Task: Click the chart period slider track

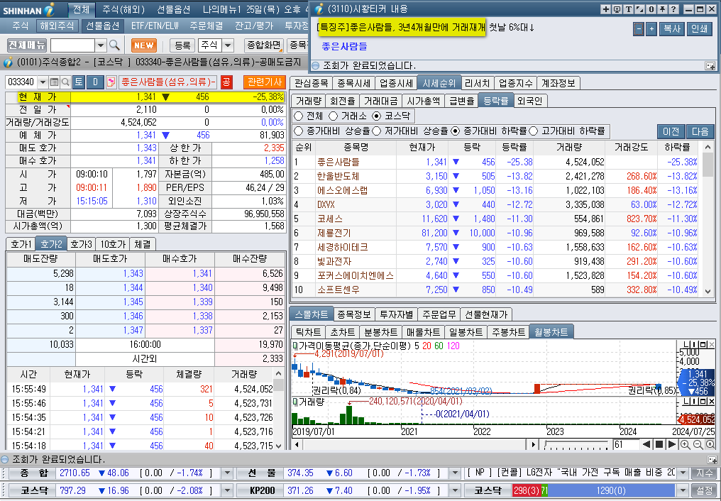Action: click(x=577, y=444)
